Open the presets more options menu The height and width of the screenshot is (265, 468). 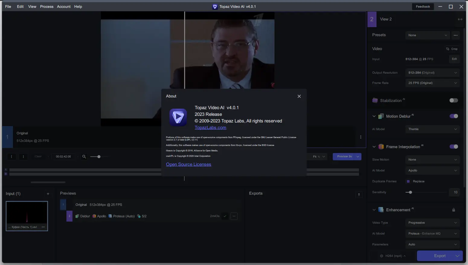(456, 35)
